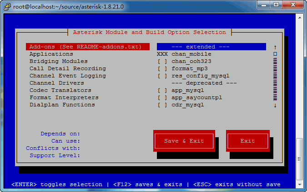Toggle the chan_mobile XXX marker
This screenshot has height=192, width=307.
(x=162, y=54)
